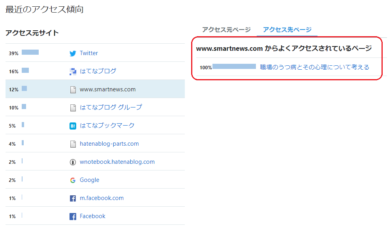Click the wnotebook.hatenablog.com site icon
The width and height of the screenshot is (389, 226).
pos(73,162)
